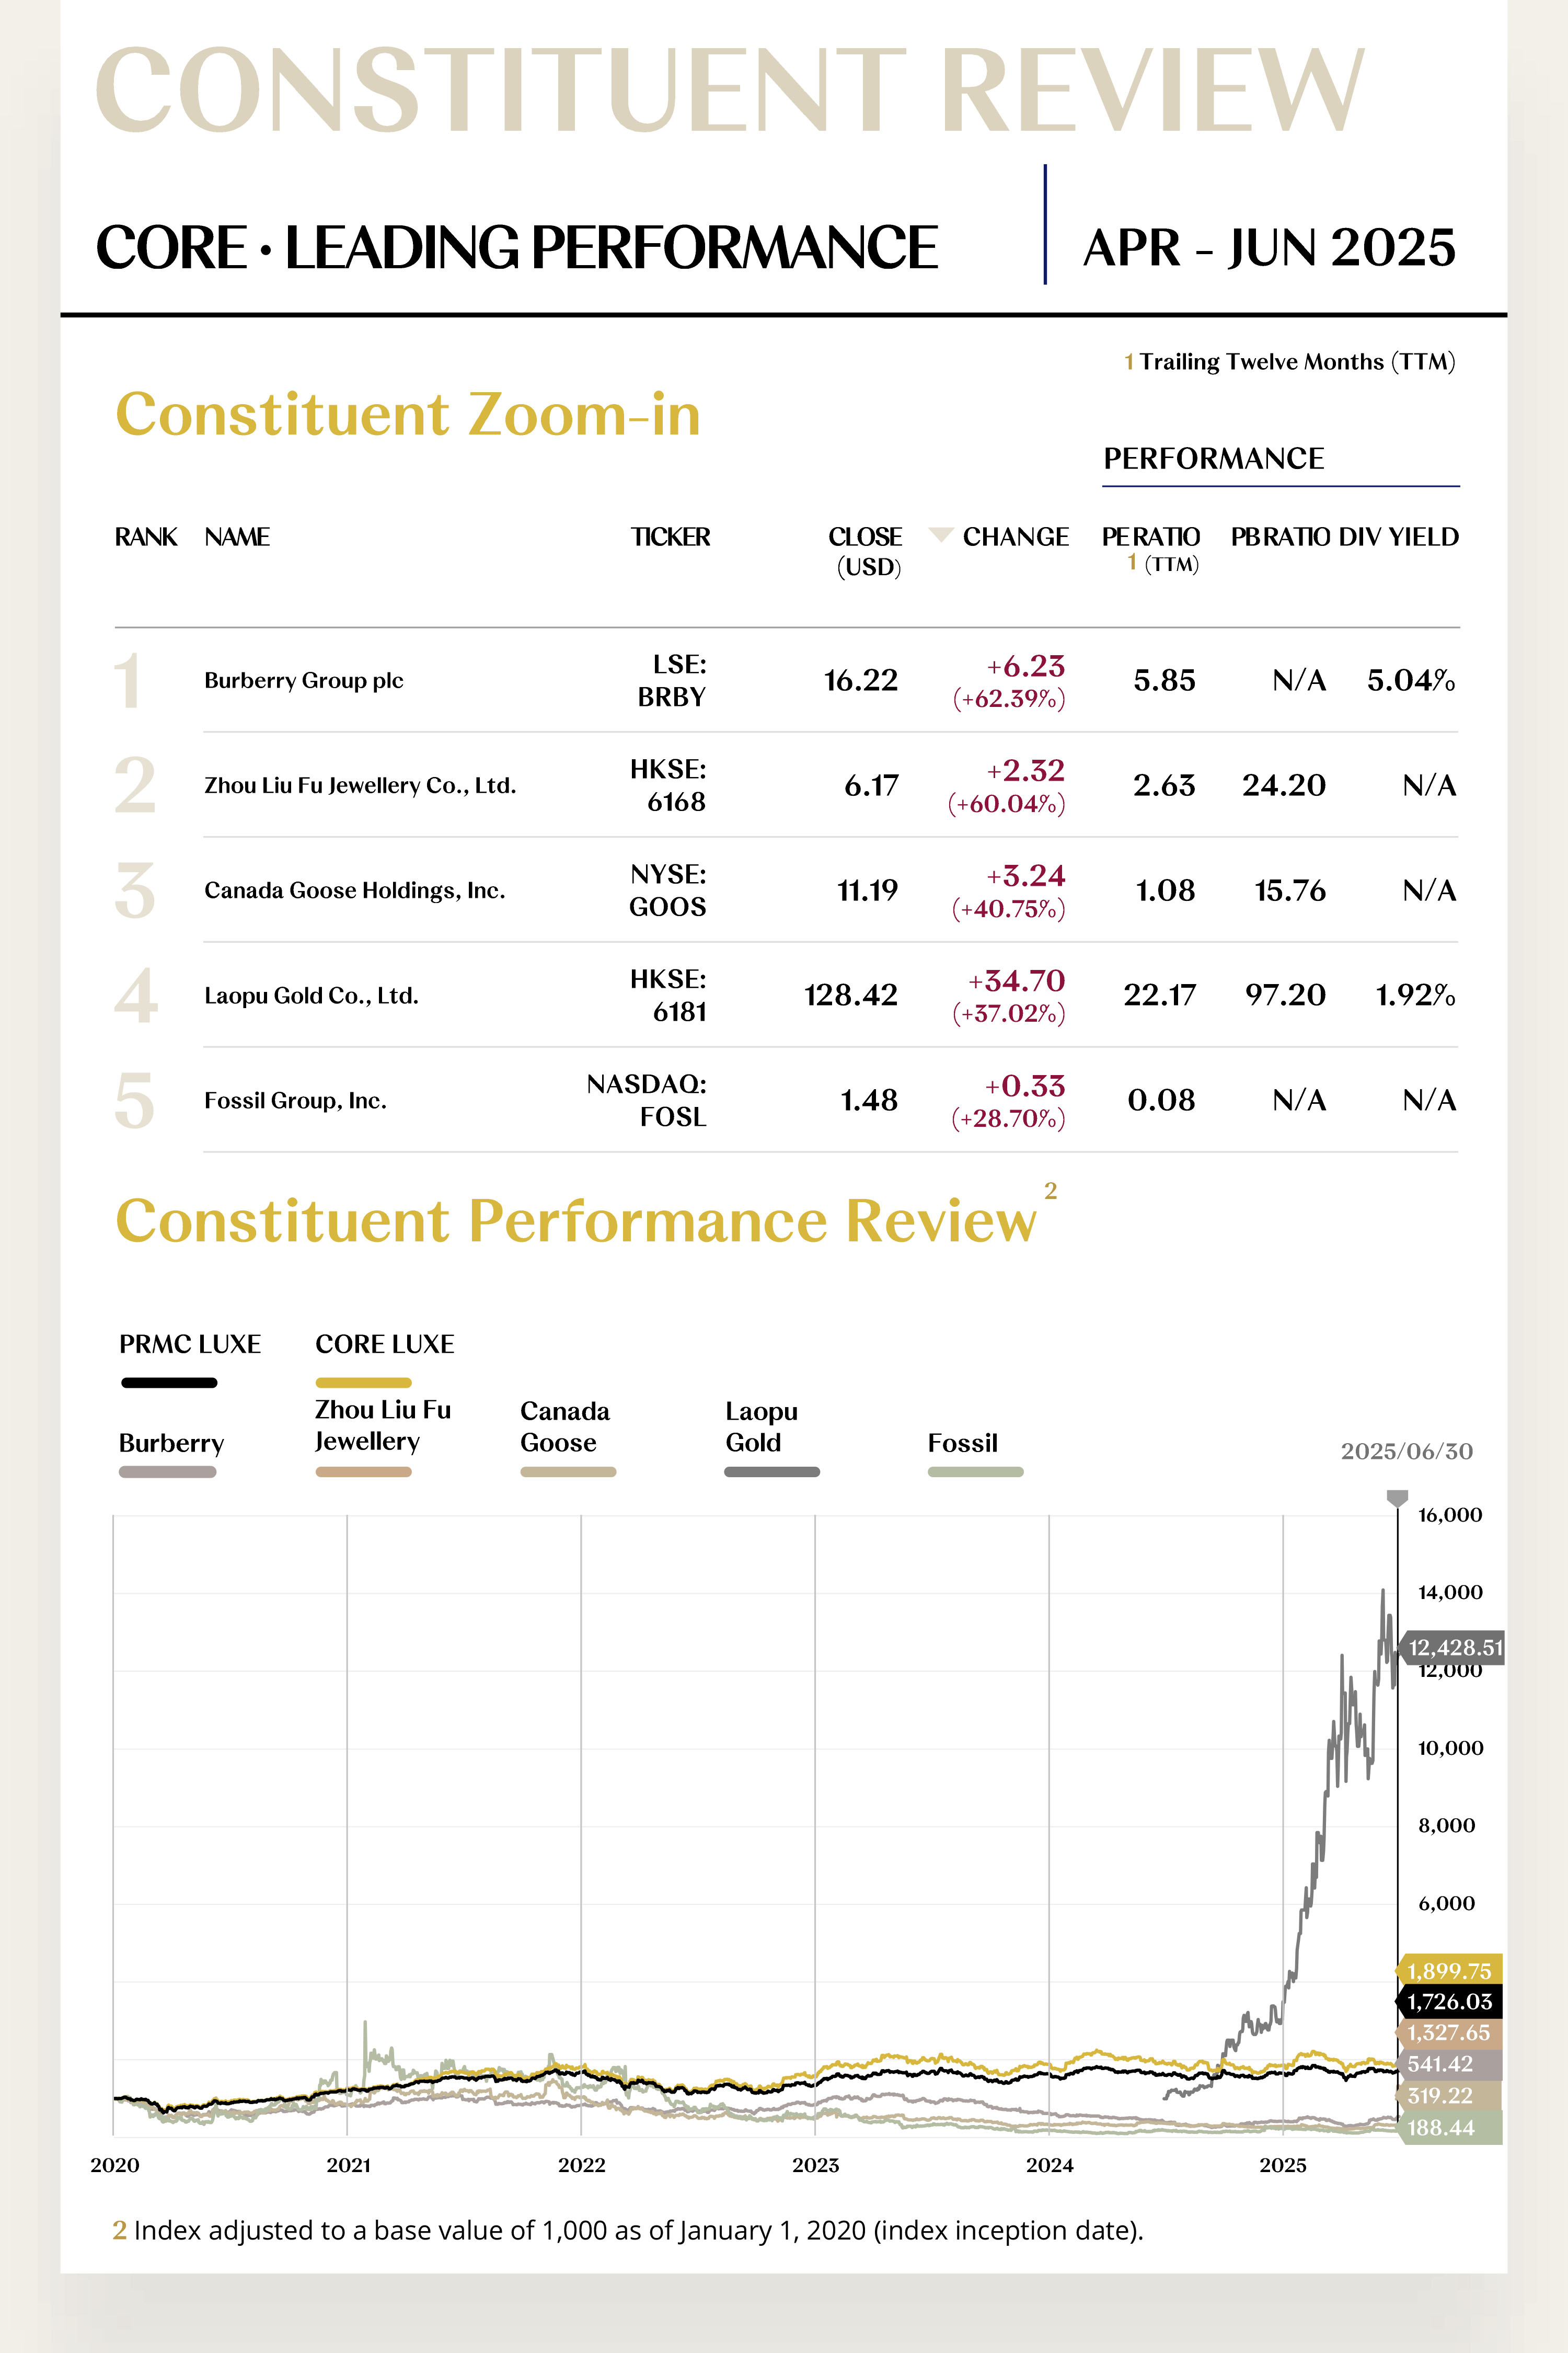Click the Fossil legend color swatch
Image resolution: width=1568 pixels, height=2353 pixels.
click(975, 1471)
